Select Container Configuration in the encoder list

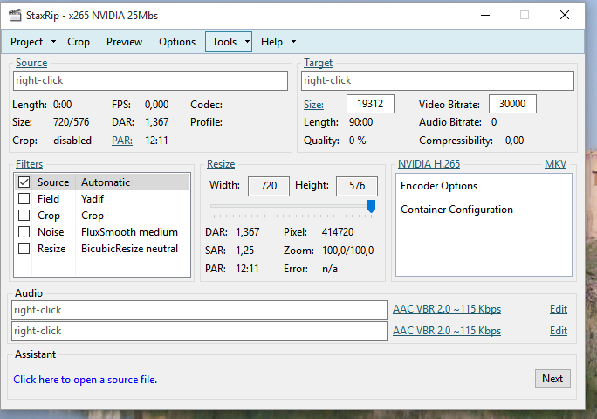coord(456,209)
